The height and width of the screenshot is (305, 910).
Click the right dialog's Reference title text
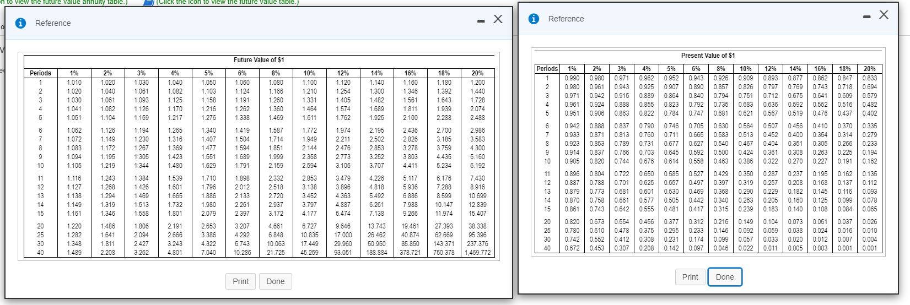566,19
